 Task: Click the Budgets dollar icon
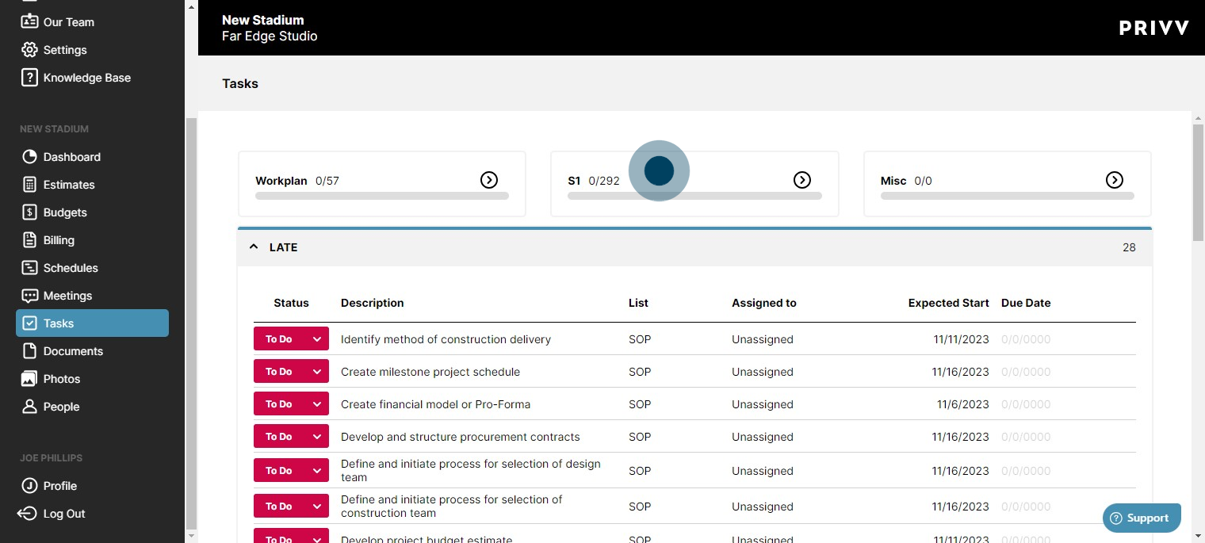coord(29,212)
